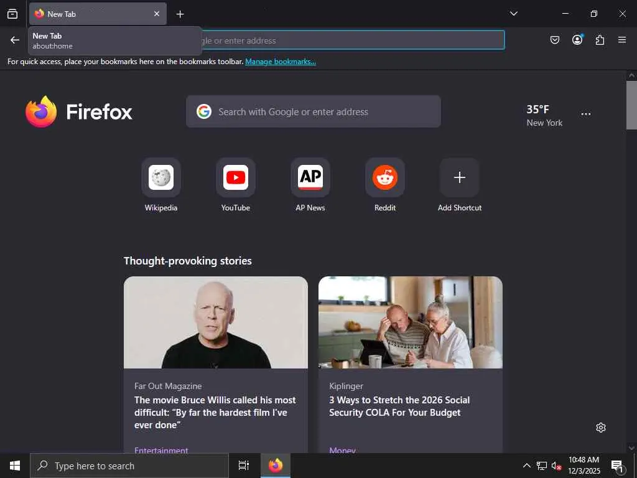Image resolution: width=637 pixels, height=478 pixels.
Task: Close the New Tab tab
Action: point(157,14)
